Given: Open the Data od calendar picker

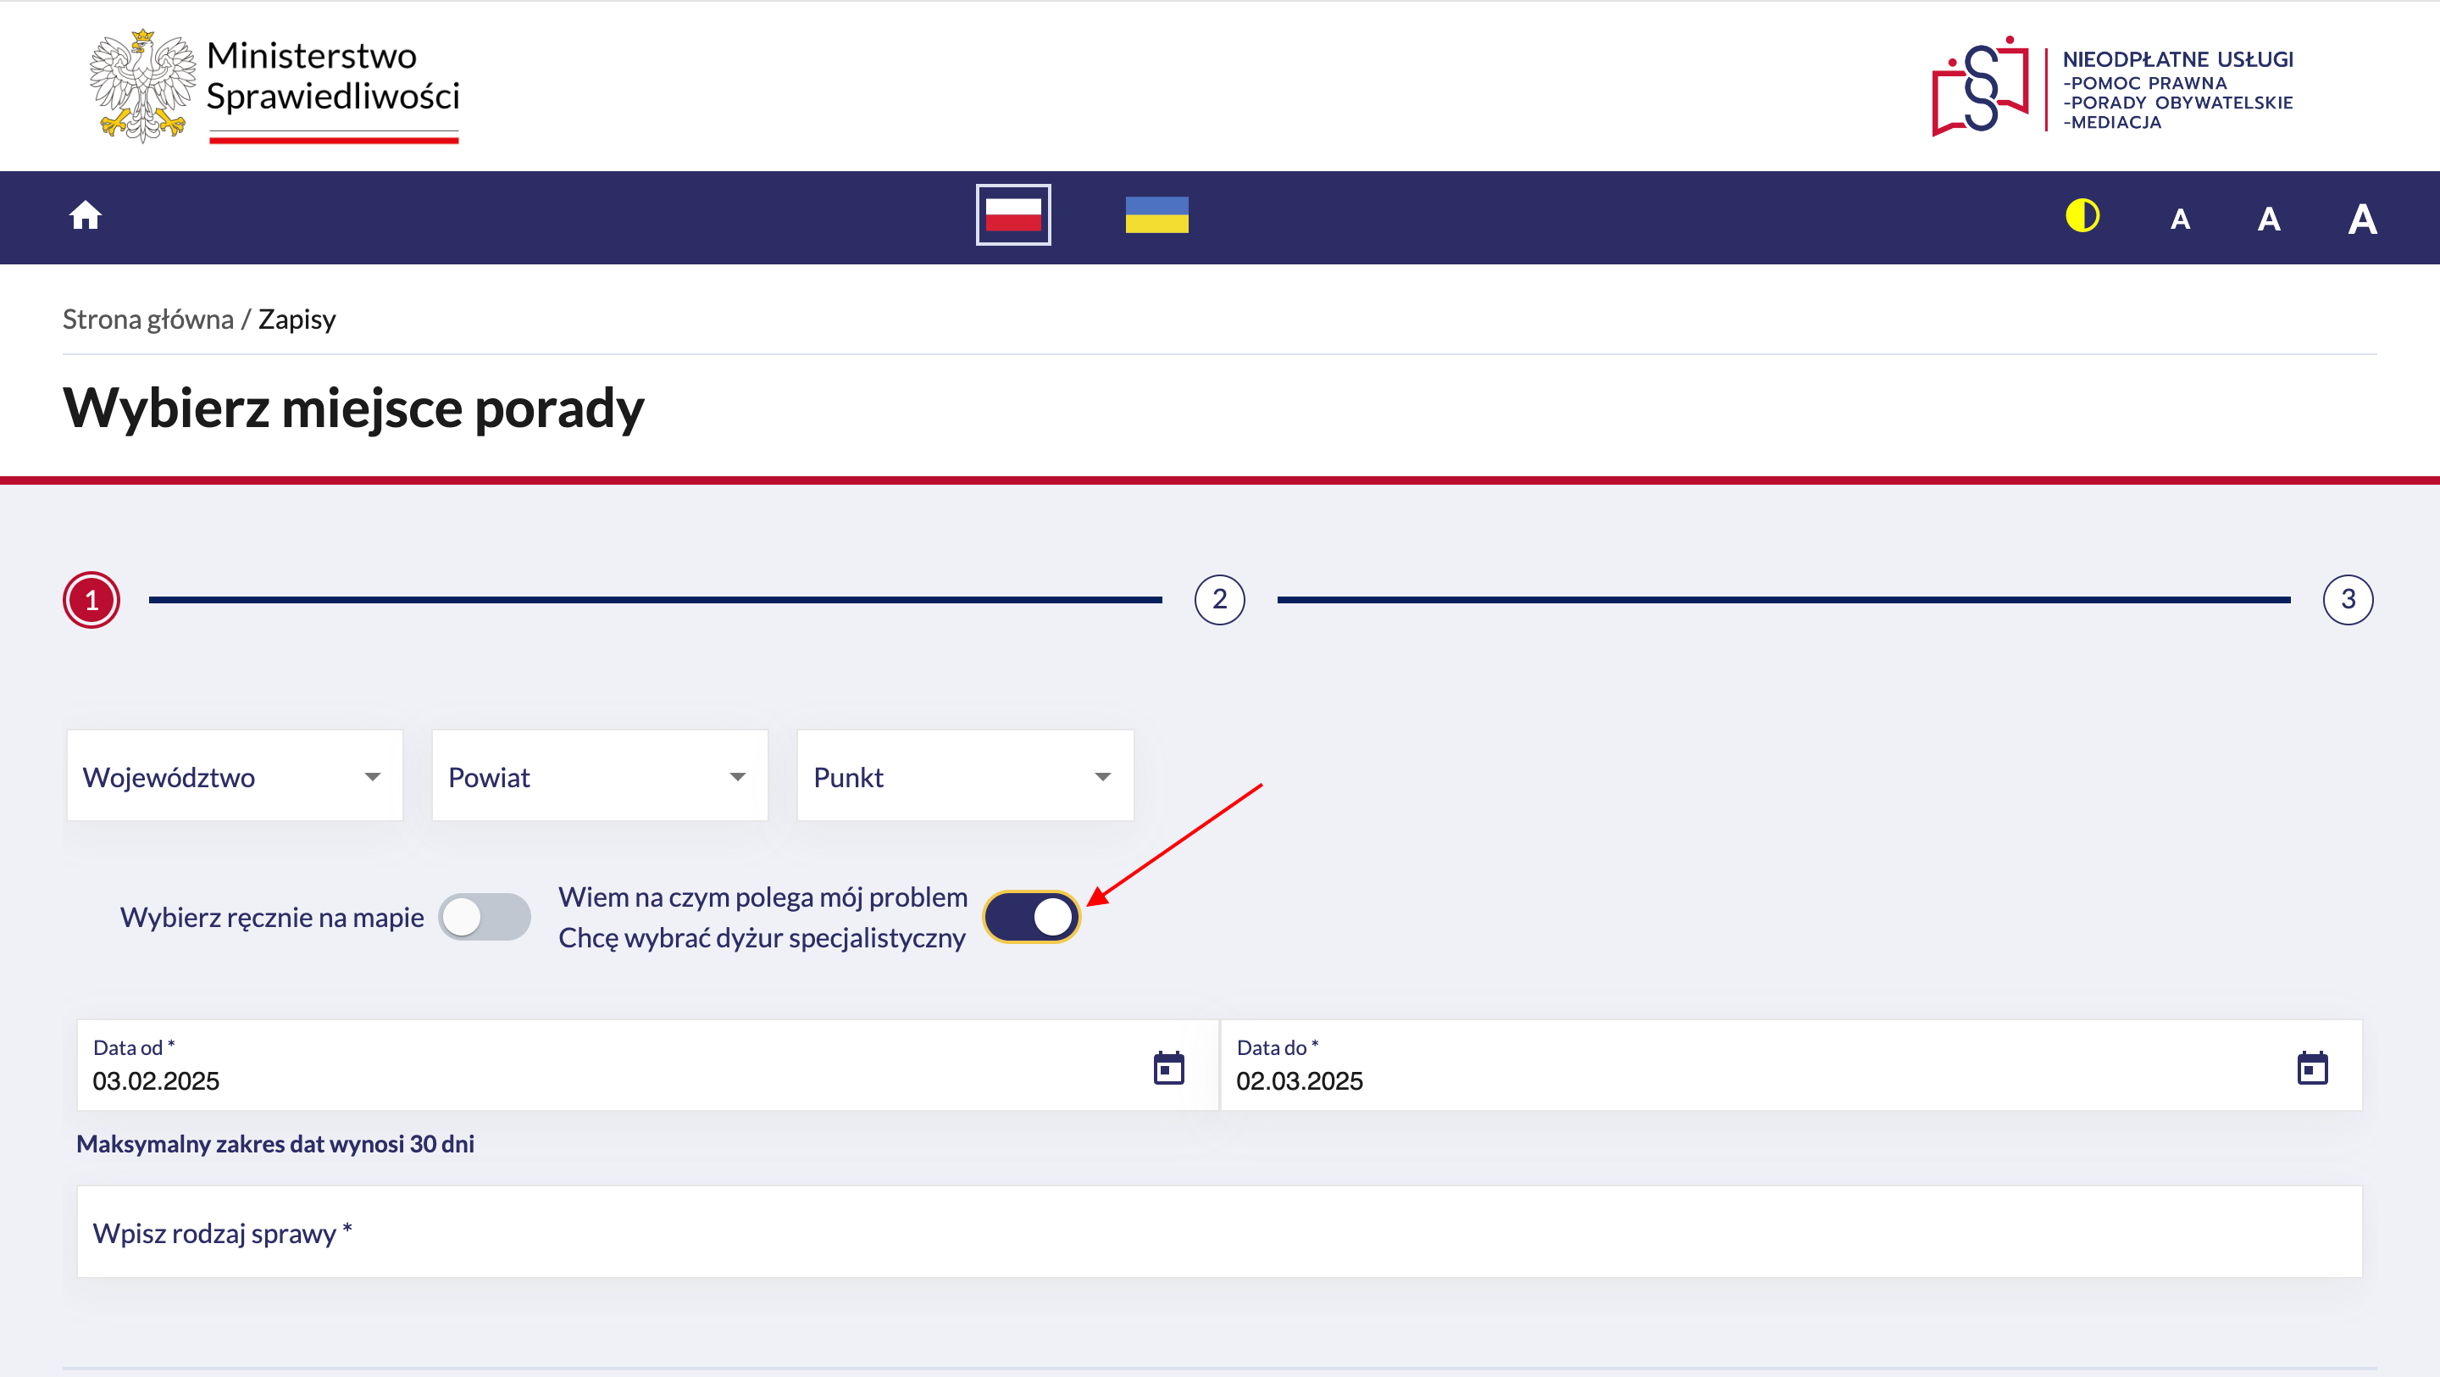Looking at the screenshot, I should click(x=1169, y=1068).
